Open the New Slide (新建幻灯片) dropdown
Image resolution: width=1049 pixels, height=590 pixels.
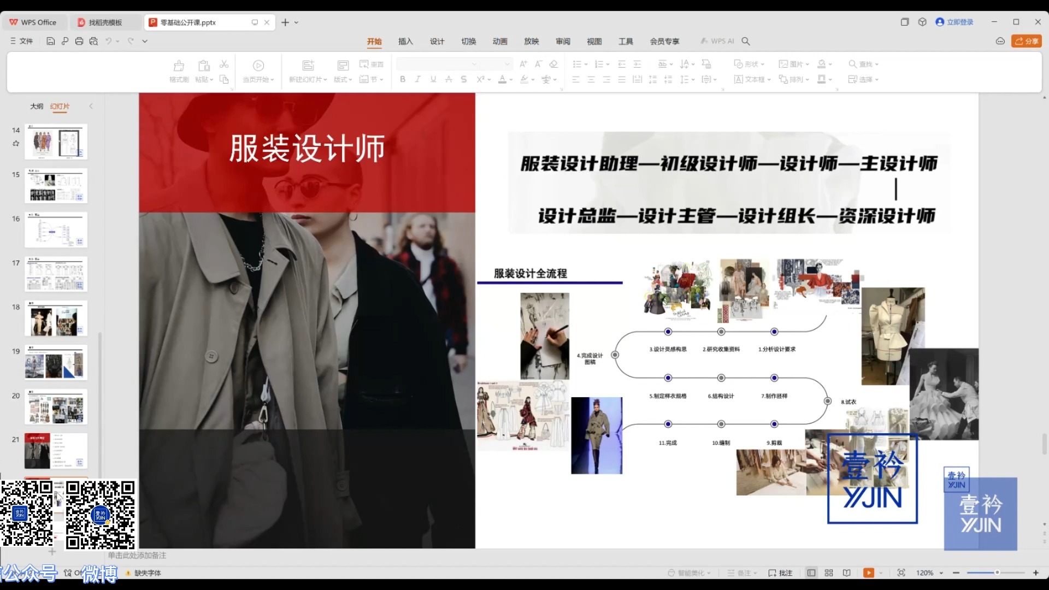[x=308, y=79]
